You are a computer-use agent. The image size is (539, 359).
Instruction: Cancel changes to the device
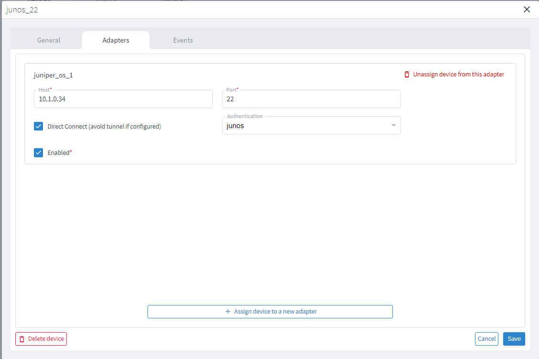[x=486, y=339]
